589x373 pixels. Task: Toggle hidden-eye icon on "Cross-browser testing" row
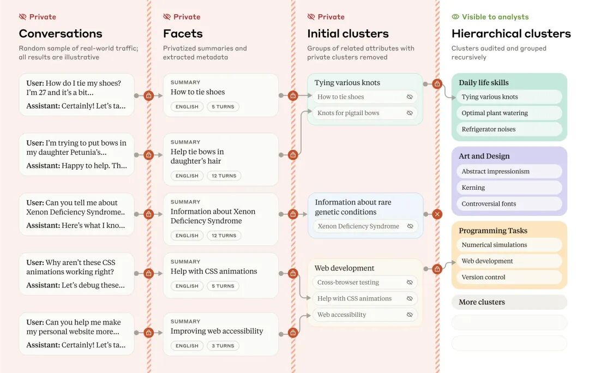click(410, 282)
